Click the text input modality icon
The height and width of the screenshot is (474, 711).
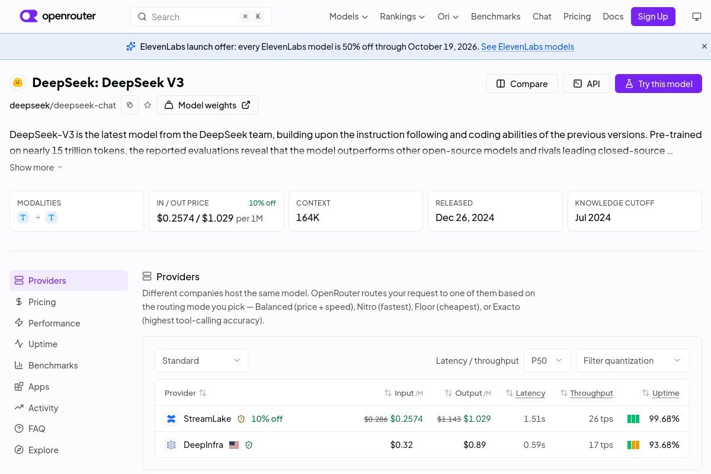tap(23, 217)
